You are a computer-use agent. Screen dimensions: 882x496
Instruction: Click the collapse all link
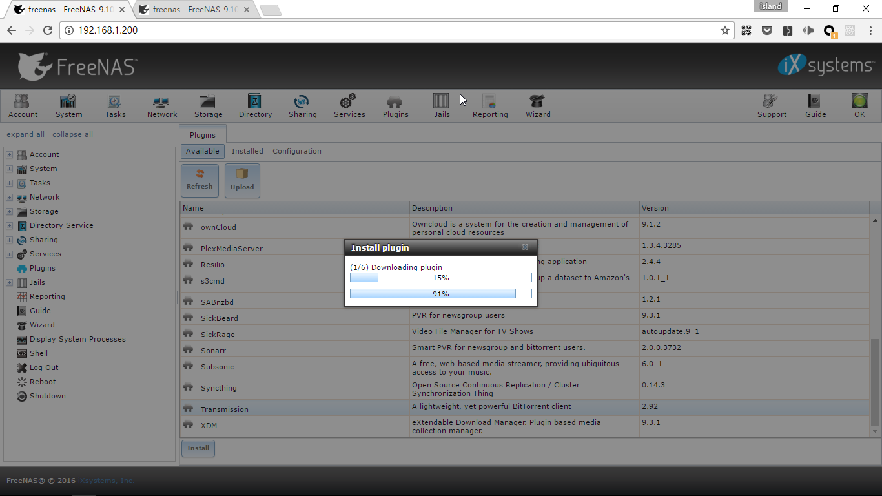tap(72, 134)
